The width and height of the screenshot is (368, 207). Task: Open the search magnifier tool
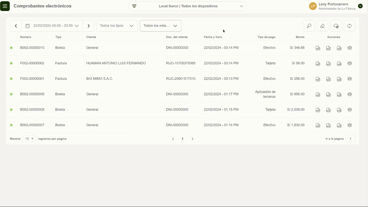point(309,26)
